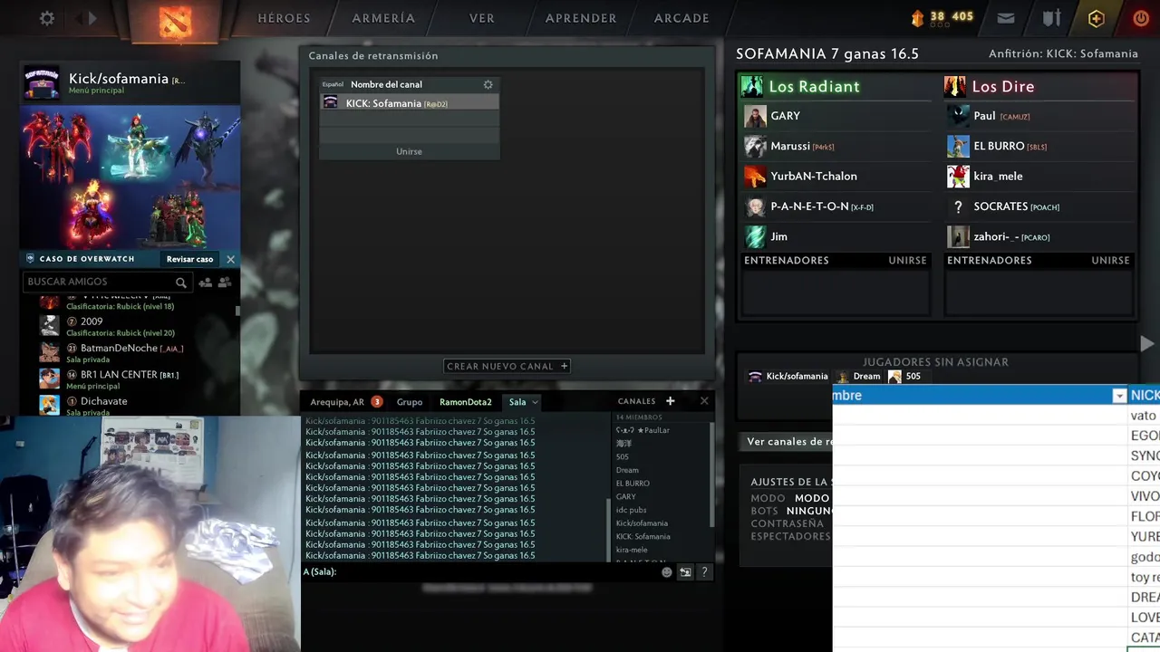Open the ARCADE menu

[x=681, y=18]
